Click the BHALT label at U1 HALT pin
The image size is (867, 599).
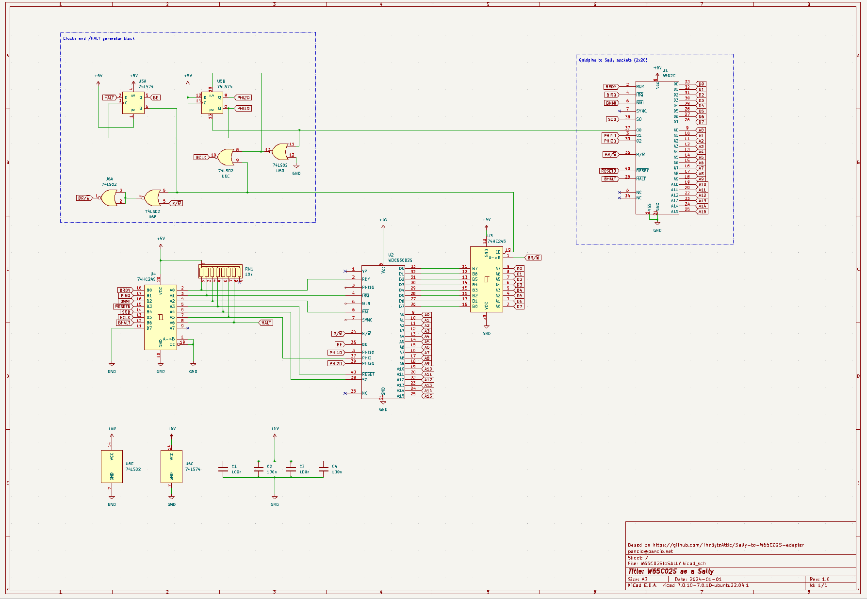pyautogui.click(x=610, y=179)
